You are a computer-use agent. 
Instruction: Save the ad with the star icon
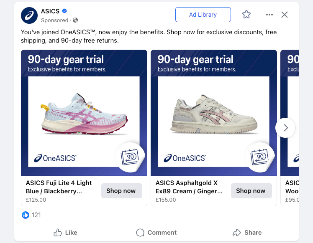(x=246, y=15)
